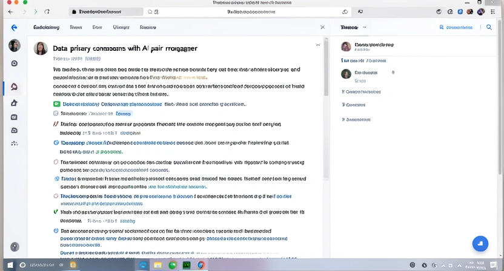
Task: Open the browser hamburger menu
Action: tap(492, 11)
